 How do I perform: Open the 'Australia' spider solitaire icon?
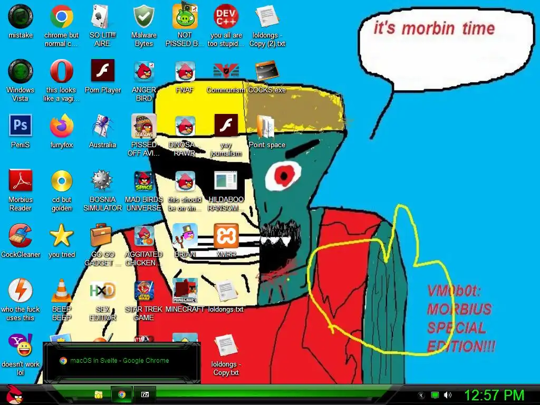pos(102,127)
